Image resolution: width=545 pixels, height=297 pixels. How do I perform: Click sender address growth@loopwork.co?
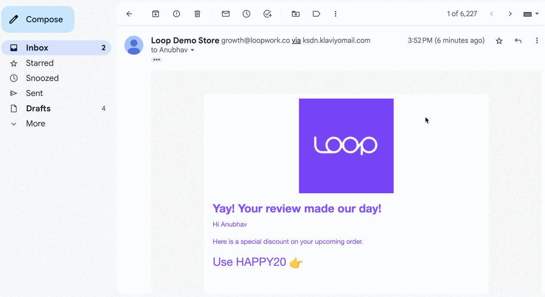(x=256, y=40)
